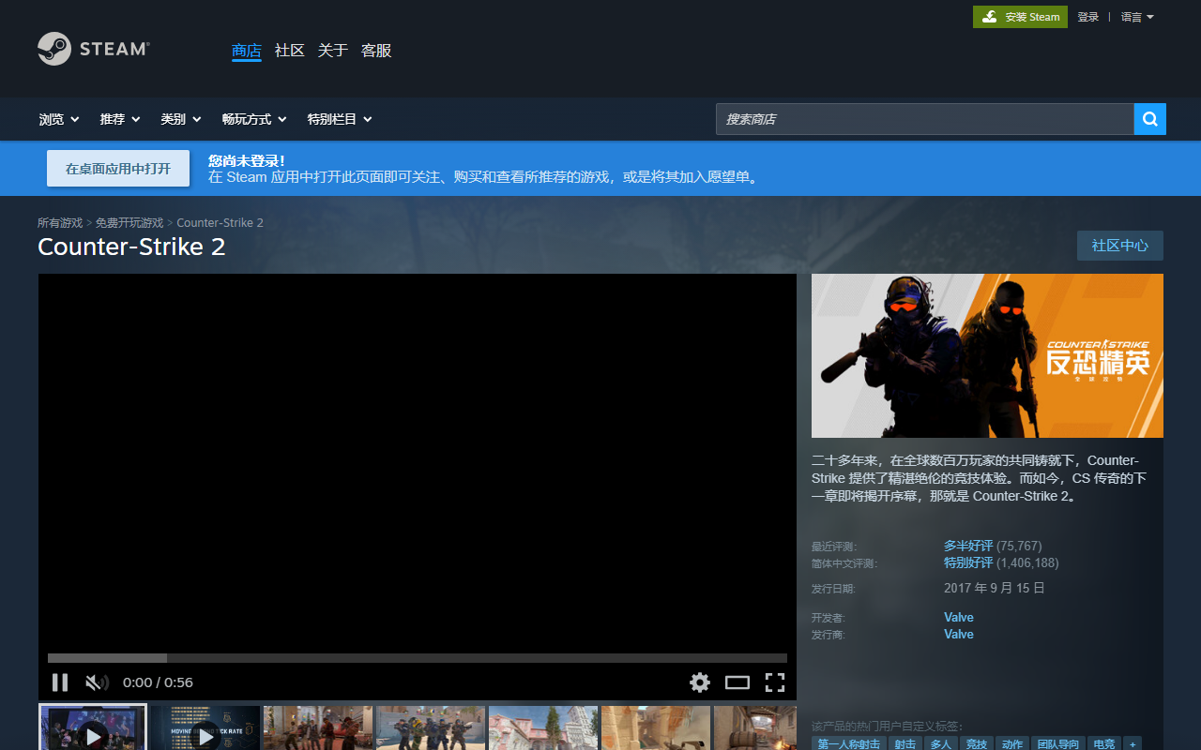
Task: Open the video settings gear
Action: click(700, 682)
